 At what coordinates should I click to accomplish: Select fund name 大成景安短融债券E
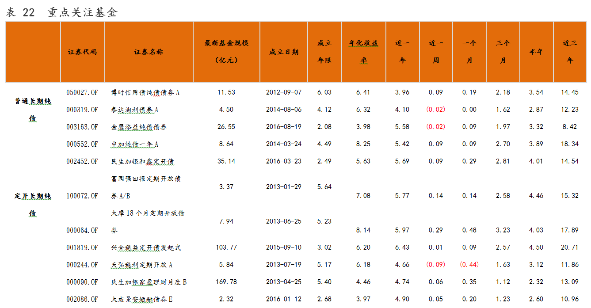[x=141, y=299]
